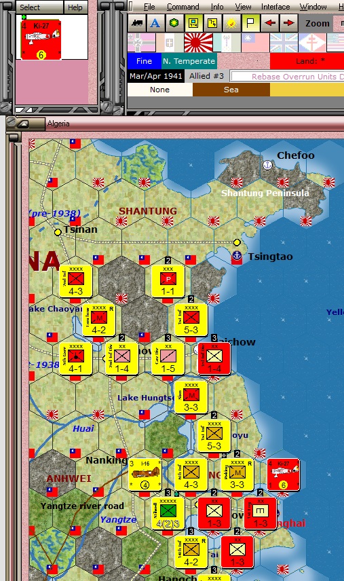This screenshot has width=344, height=581.
Task: Select the I-16 fighter counter
Action: coord(145,474)
